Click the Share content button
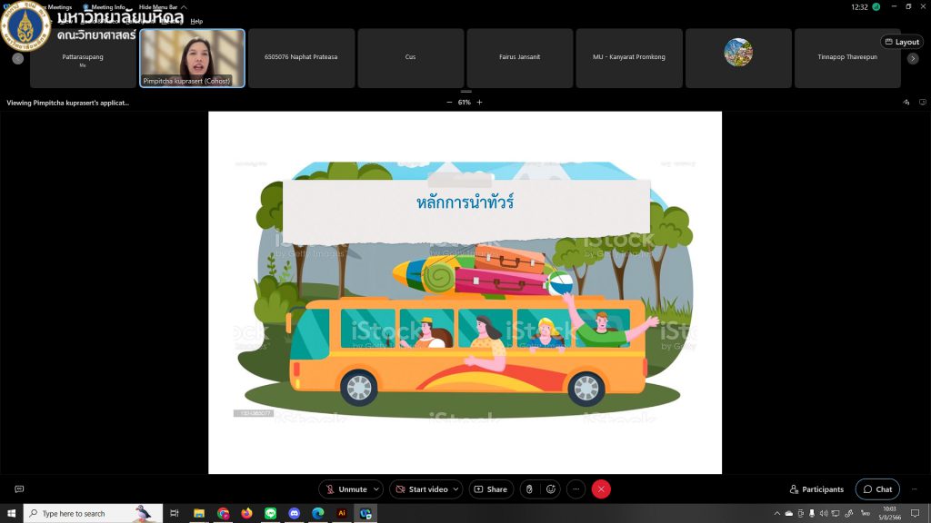This screenshot has width=931, height=523. [490, 489]
